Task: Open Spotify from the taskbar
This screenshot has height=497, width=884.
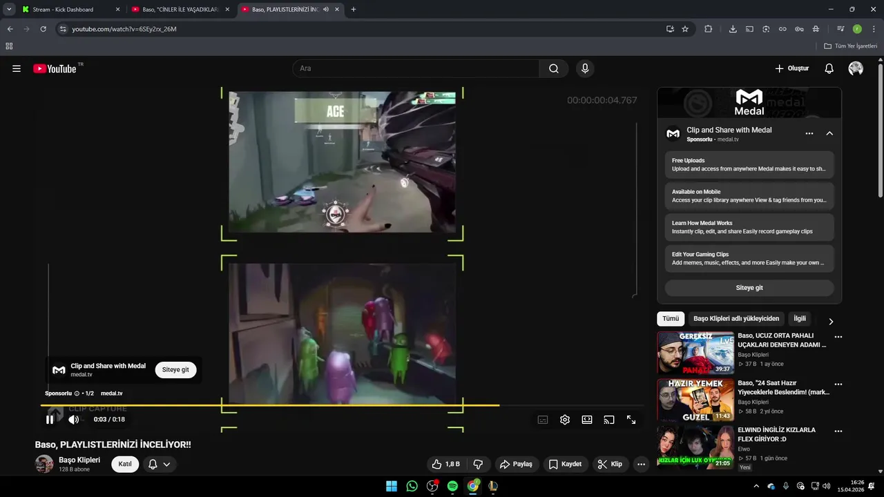Action: [x=452, y=486]
